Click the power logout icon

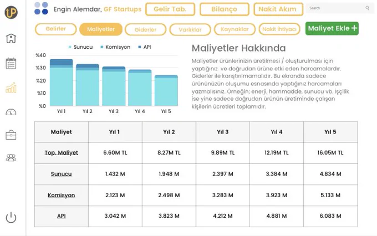pyautogui.click(x=11, y=217)
